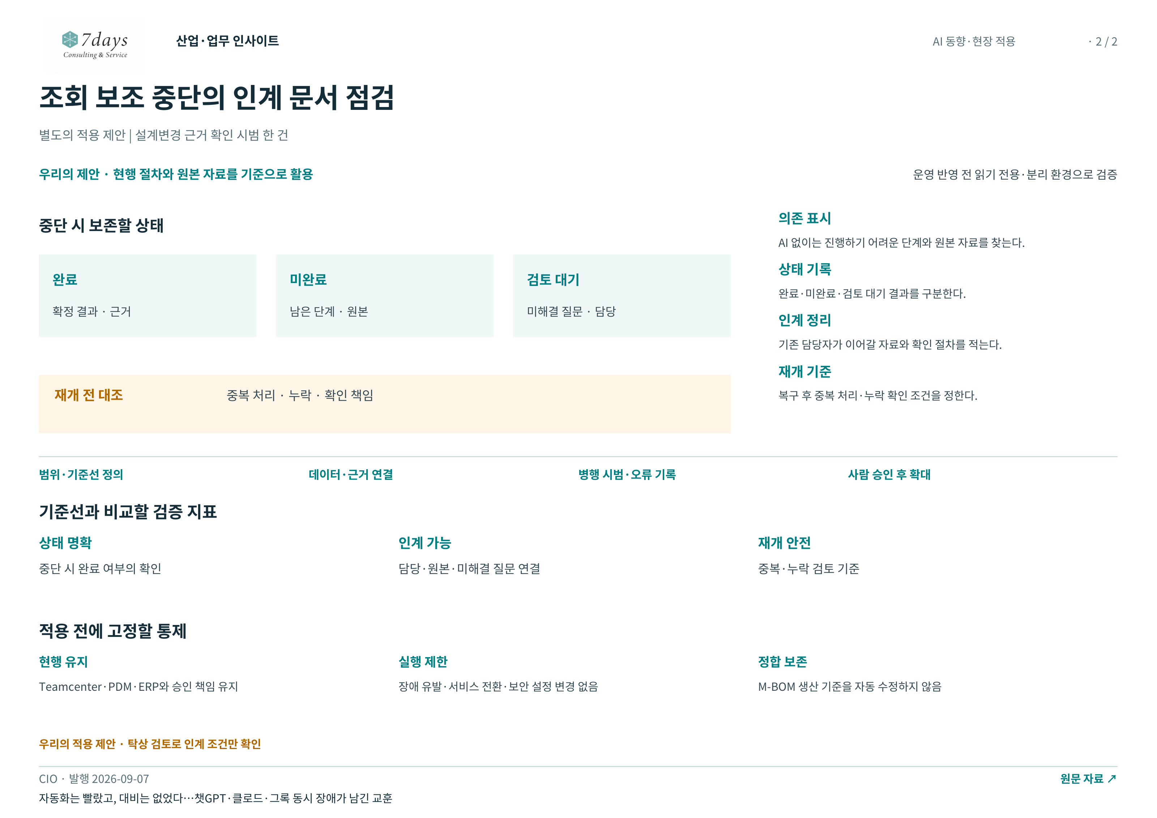Select the 산업·업무 인사이트 header text
1157x818 pixels.
(227, 41)
